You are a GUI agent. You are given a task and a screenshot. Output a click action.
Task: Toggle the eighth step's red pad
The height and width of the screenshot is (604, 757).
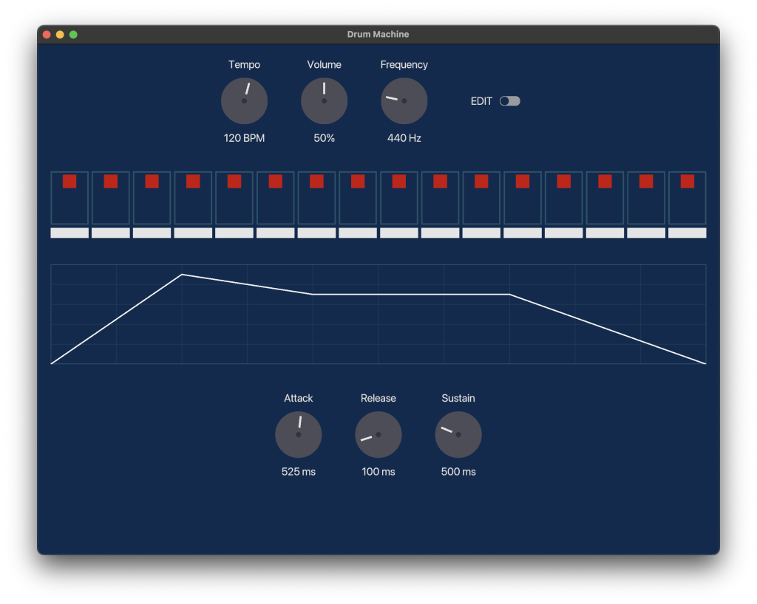click(358, 182)
